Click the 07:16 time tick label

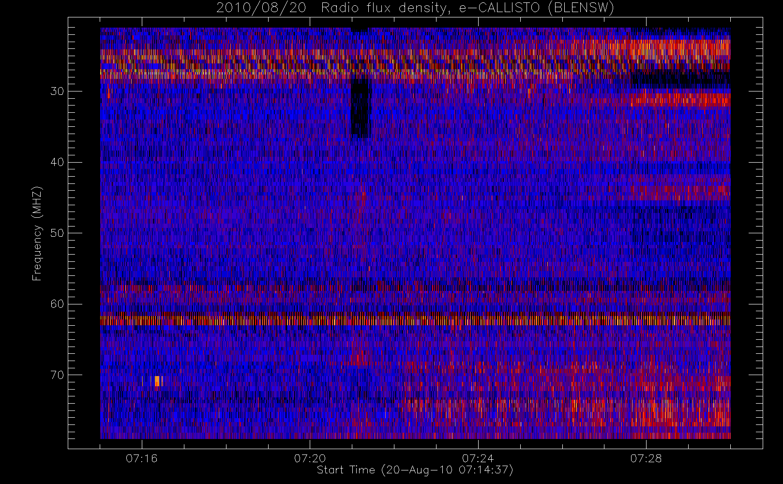click(x=142, y=458)
